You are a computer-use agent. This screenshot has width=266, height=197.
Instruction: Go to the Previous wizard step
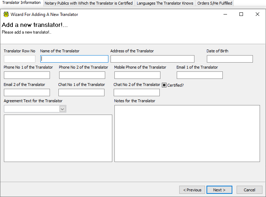(192, 190)
